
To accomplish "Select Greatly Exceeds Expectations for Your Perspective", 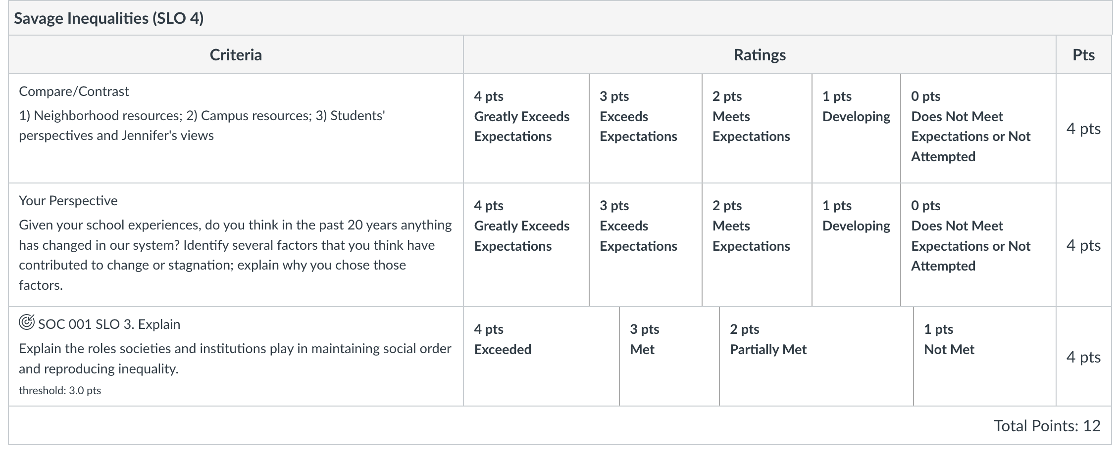I will tap(526, 245).
